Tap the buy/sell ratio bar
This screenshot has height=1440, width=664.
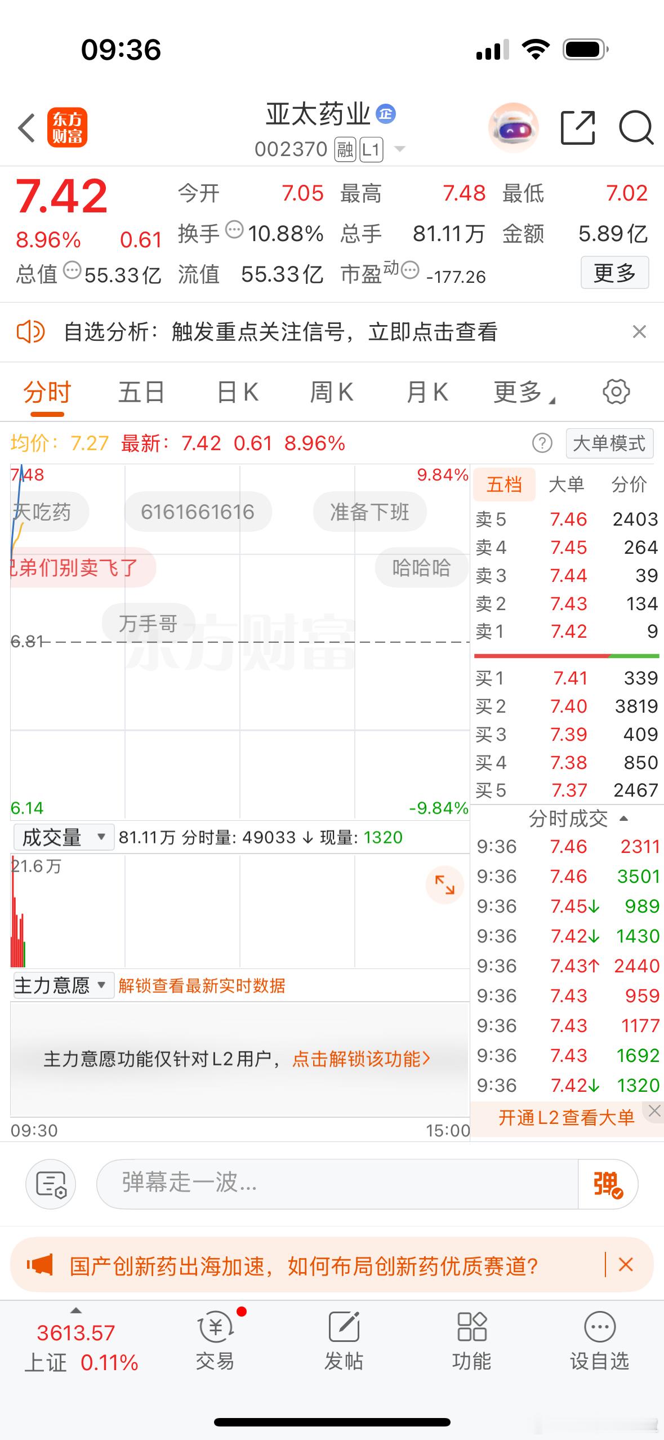coord(567,656)
